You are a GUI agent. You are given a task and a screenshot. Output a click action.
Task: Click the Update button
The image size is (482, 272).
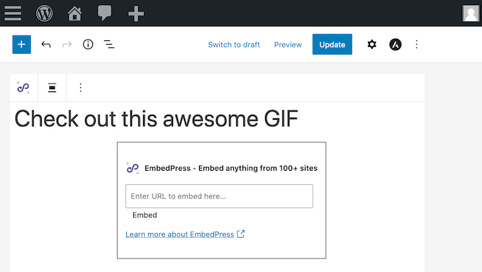point(332,44)
